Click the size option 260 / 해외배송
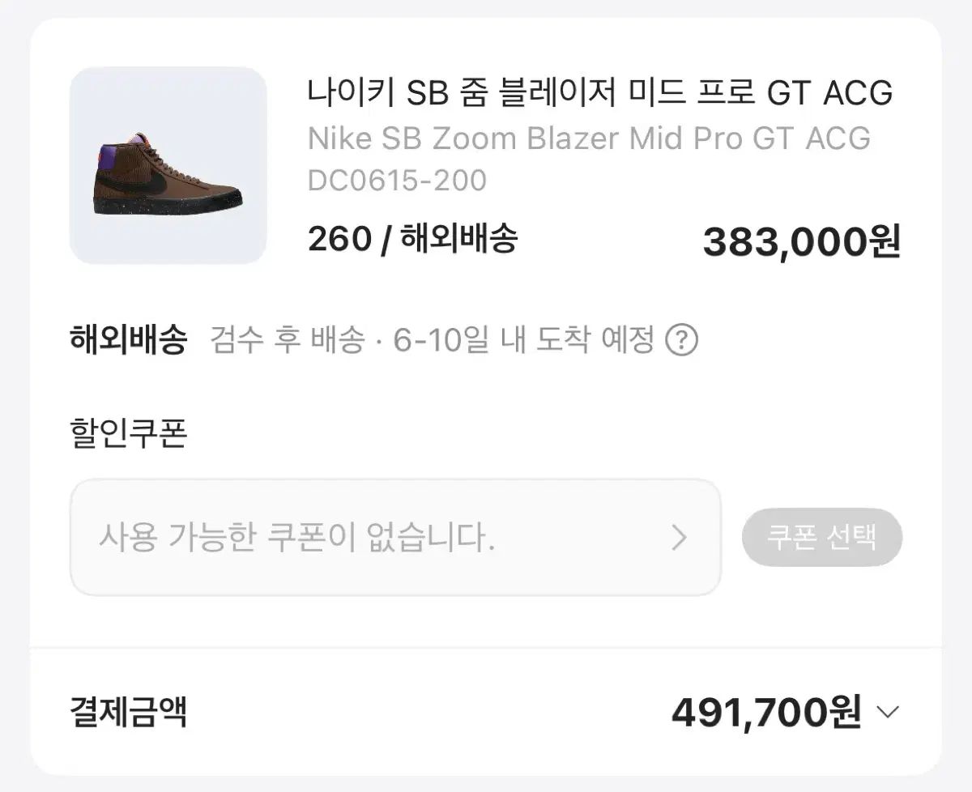The image size is (972, 792). (x=412, y=240)
